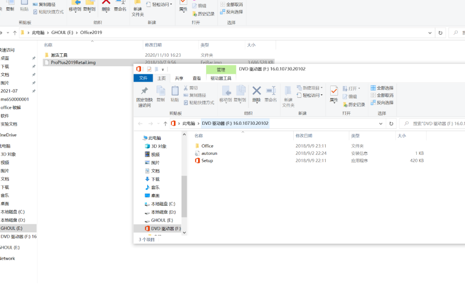
Task: Click Copy to in the DVD drive window
Action: click(240, 94)
